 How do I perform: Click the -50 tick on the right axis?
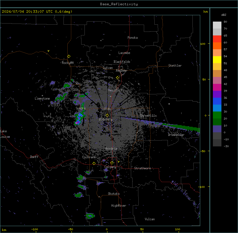click(x=203, y=151)
